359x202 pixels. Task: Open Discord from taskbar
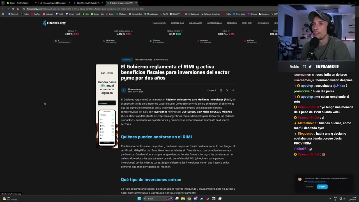[195, 199]
